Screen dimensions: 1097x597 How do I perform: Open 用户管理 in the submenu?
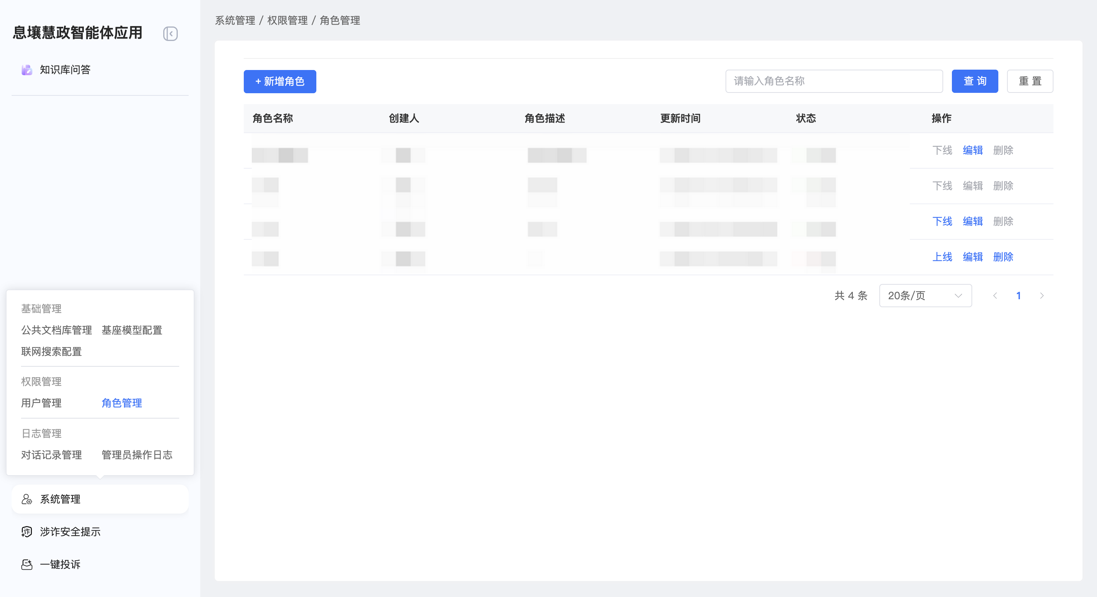pyautogui.click(x=41, y=403)
